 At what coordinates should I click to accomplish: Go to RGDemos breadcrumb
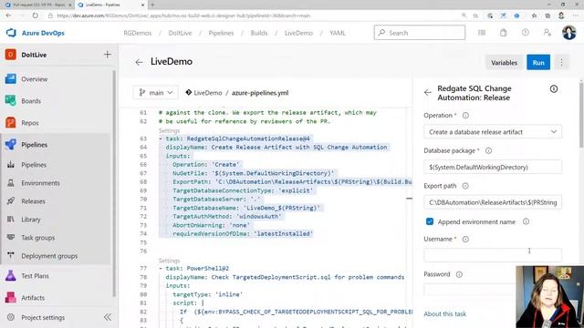[x=138, y=33]
